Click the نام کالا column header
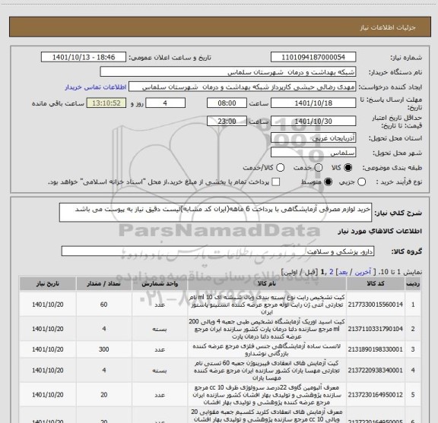 267,283
